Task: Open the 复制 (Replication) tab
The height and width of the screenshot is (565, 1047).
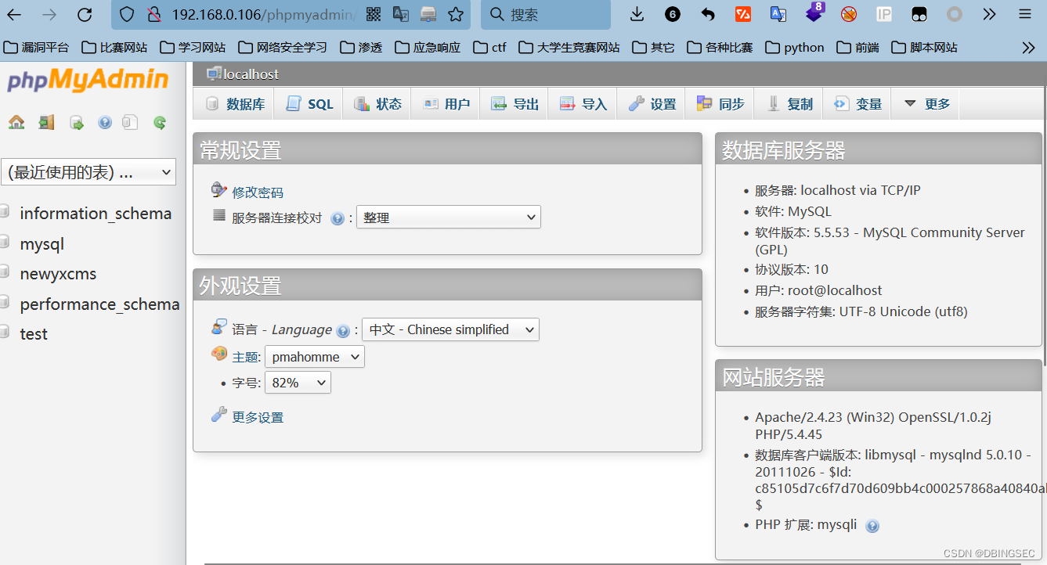Action: pos(789,103)
